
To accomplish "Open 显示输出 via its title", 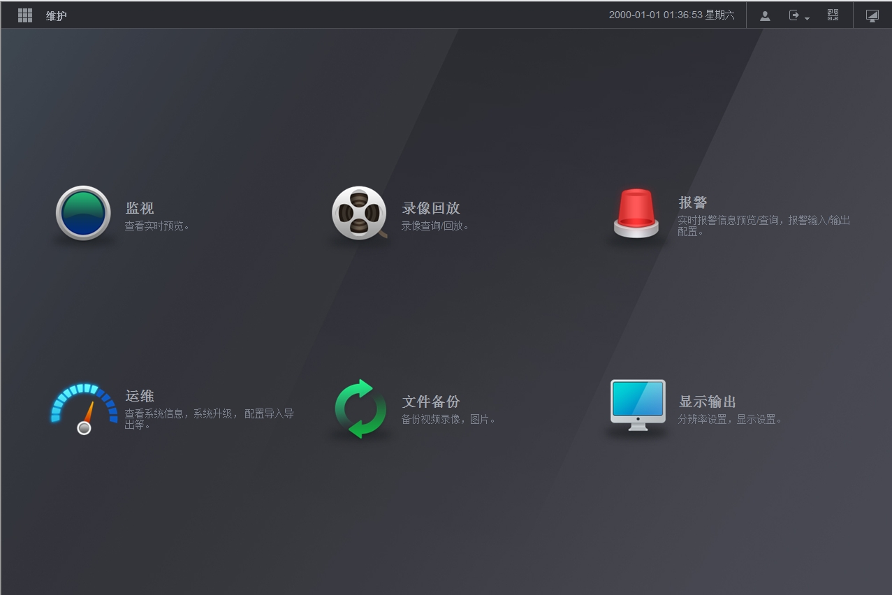I will [x=708, y=402].
